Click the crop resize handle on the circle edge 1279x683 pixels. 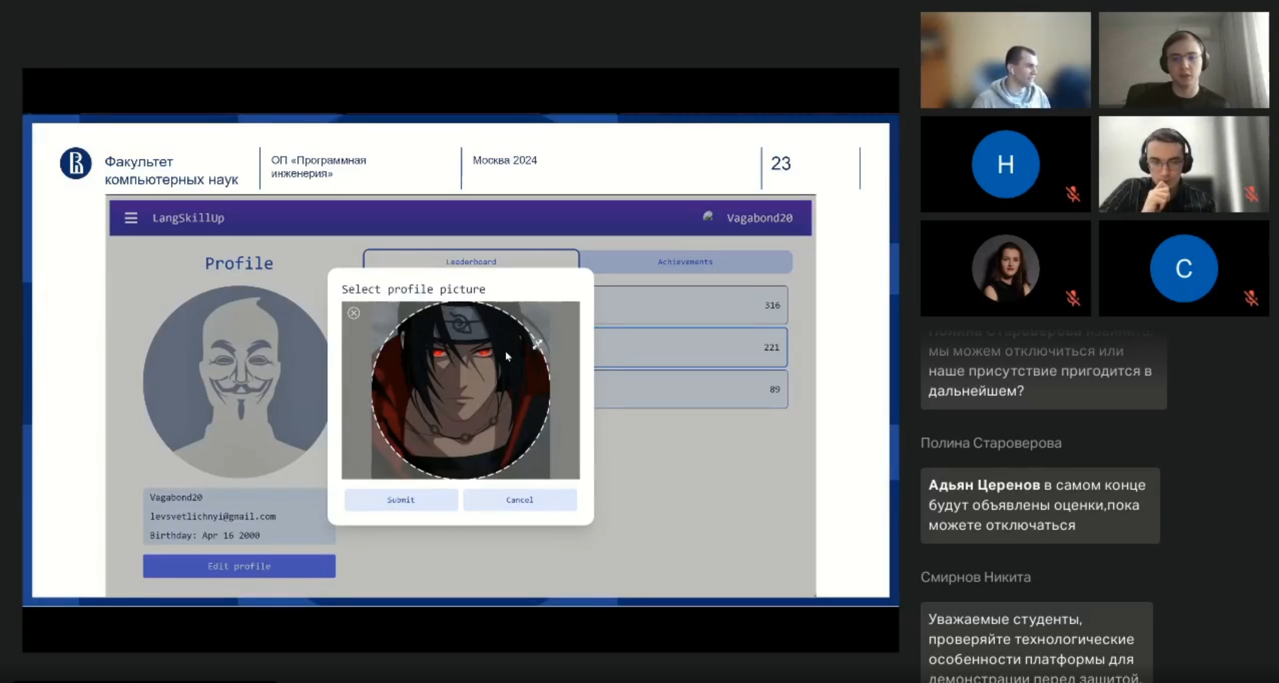pos(538,345)
